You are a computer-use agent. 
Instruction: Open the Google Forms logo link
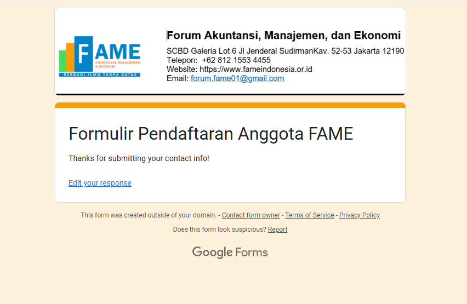(x=230, y=253)
